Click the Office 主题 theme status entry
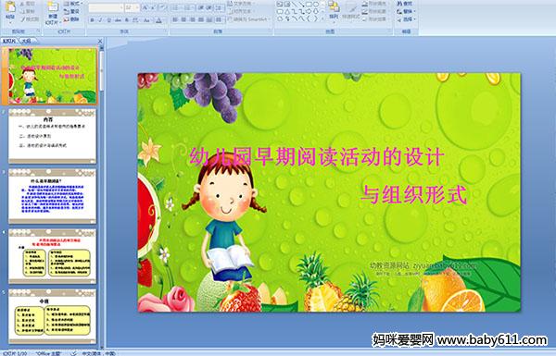Viewport: 556px width, 356px height. [49, 353]
